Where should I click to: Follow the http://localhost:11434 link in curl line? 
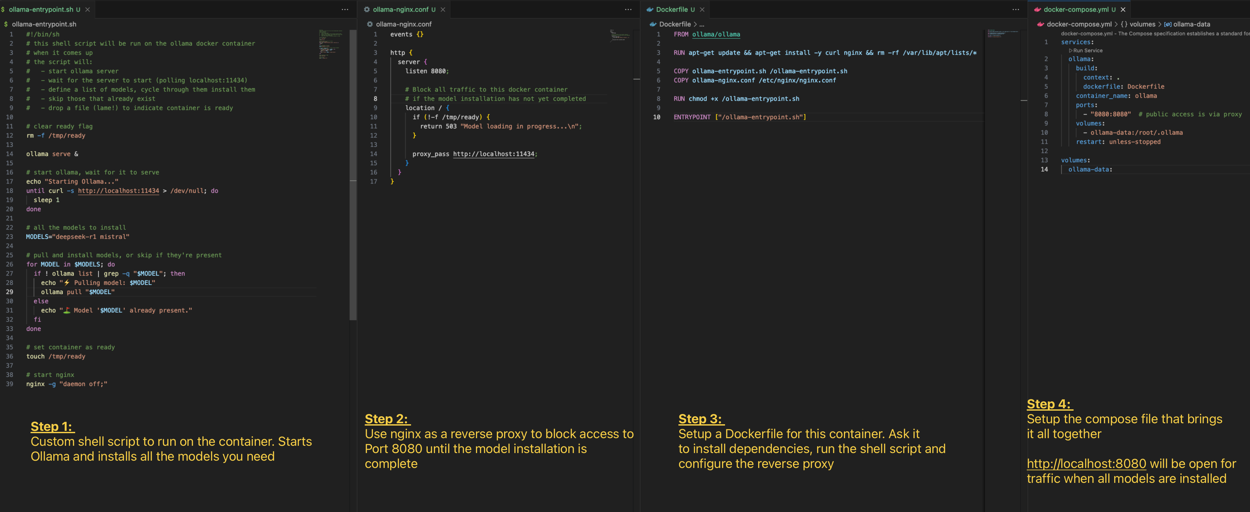tap(118, 191)
